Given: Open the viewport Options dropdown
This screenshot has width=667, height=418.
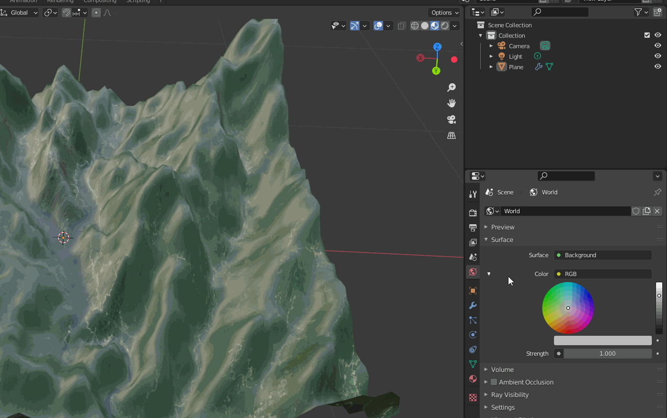Looking at the screenshot, I should (x=444, y=13).
